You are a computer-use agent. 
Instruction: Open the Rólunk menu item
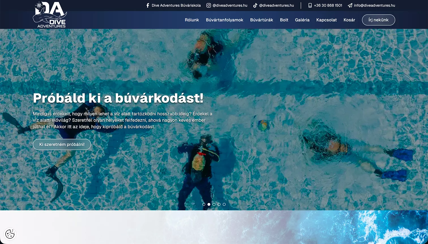coord(192,20)
